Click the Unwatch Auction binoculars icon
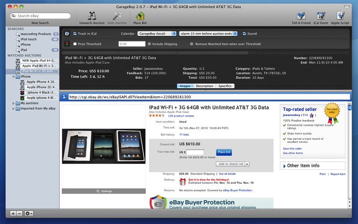 (92, 16)
